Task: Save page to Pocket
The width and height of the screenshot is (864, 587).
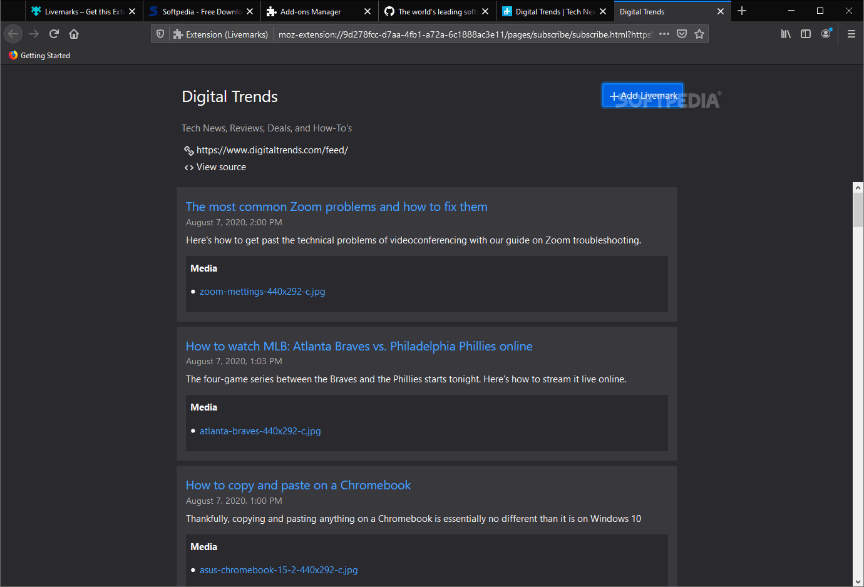Action: click(x=682, y=34)
